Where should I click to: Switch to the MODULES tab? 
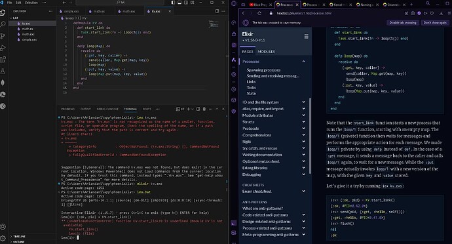point(266,52)
